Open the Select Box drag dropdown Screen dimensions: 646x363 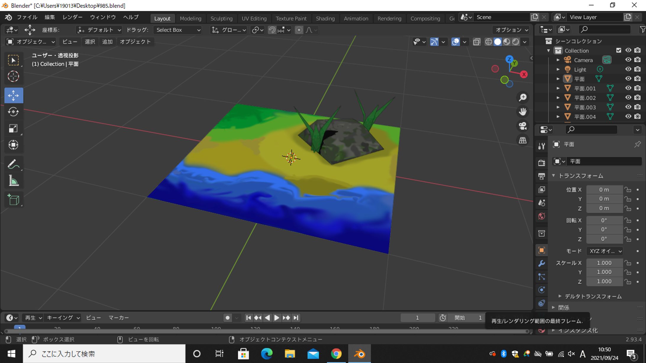[178, 30]
